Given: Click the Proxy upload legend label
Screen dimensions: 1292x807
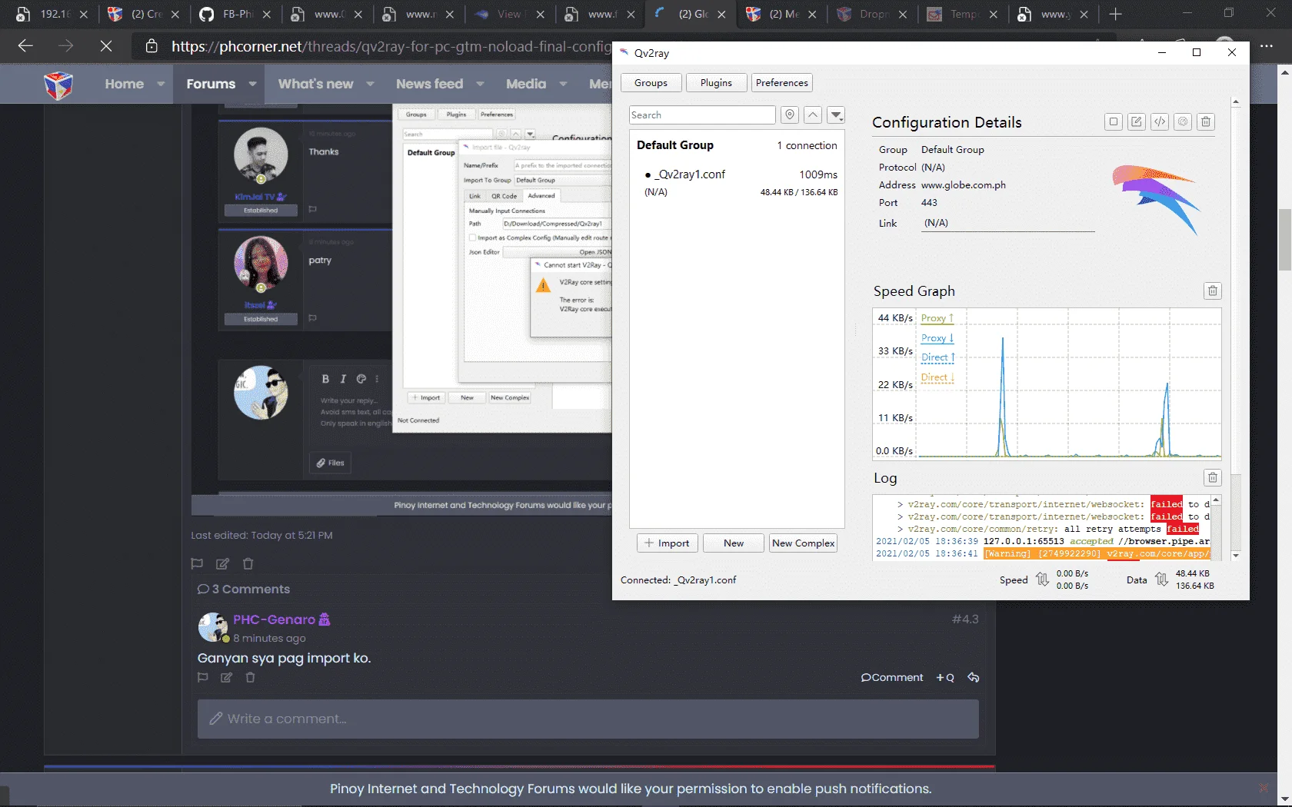Looking at the screenshot, I should tap(937, 318).
